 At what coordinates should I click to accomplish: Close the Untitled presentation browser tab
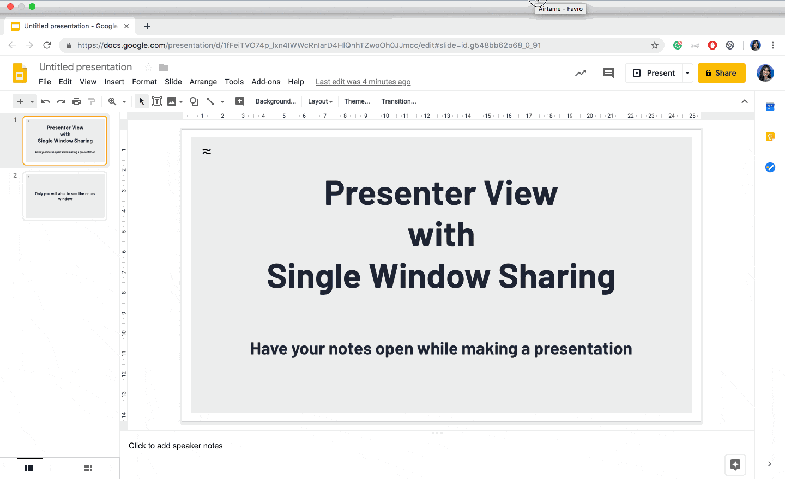click(126, 26)
